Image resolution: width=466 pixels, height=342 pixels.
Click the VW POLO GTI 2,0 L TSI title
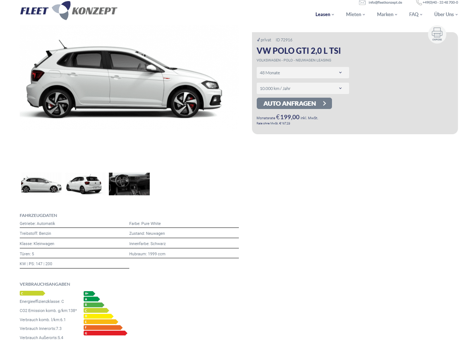tap(299, 51)
